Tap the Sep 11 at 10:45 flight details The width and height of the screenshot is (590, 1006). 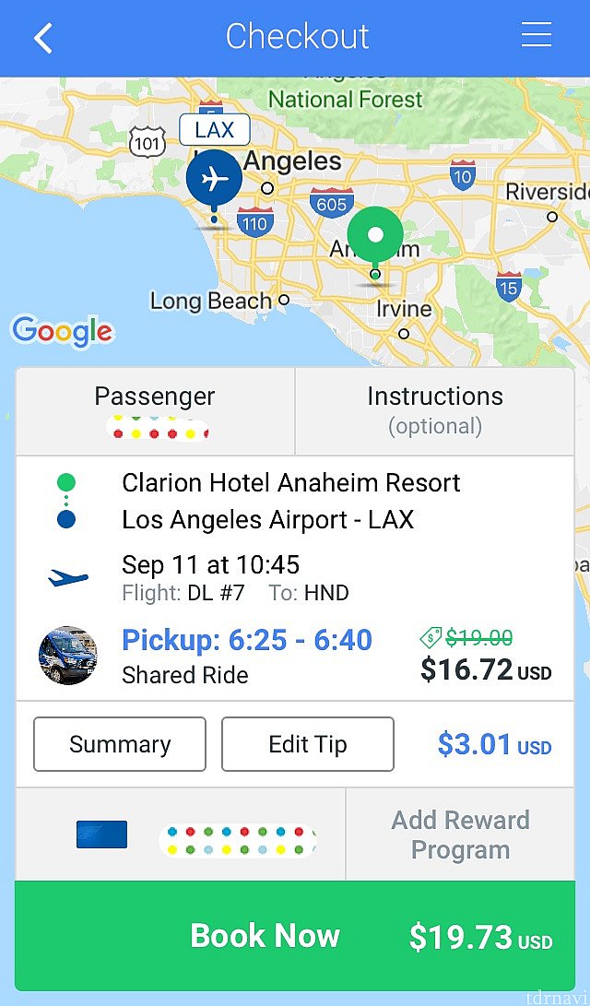click(x=211, y=564)
